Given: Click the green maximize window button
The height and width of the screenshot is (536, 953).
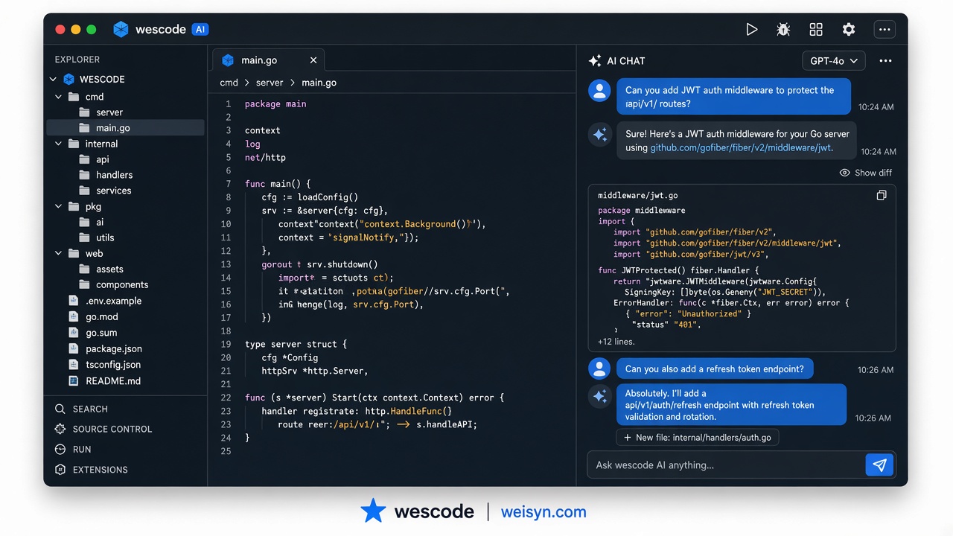Looking at the screenshot, I should coord(92,30).
